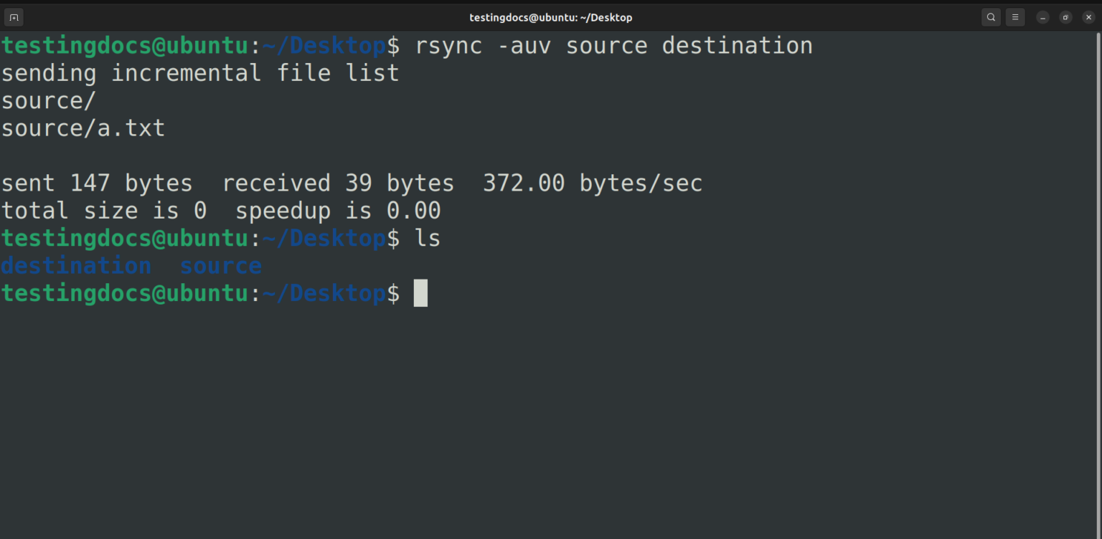Open a new terminal tab

coord(14,16)
